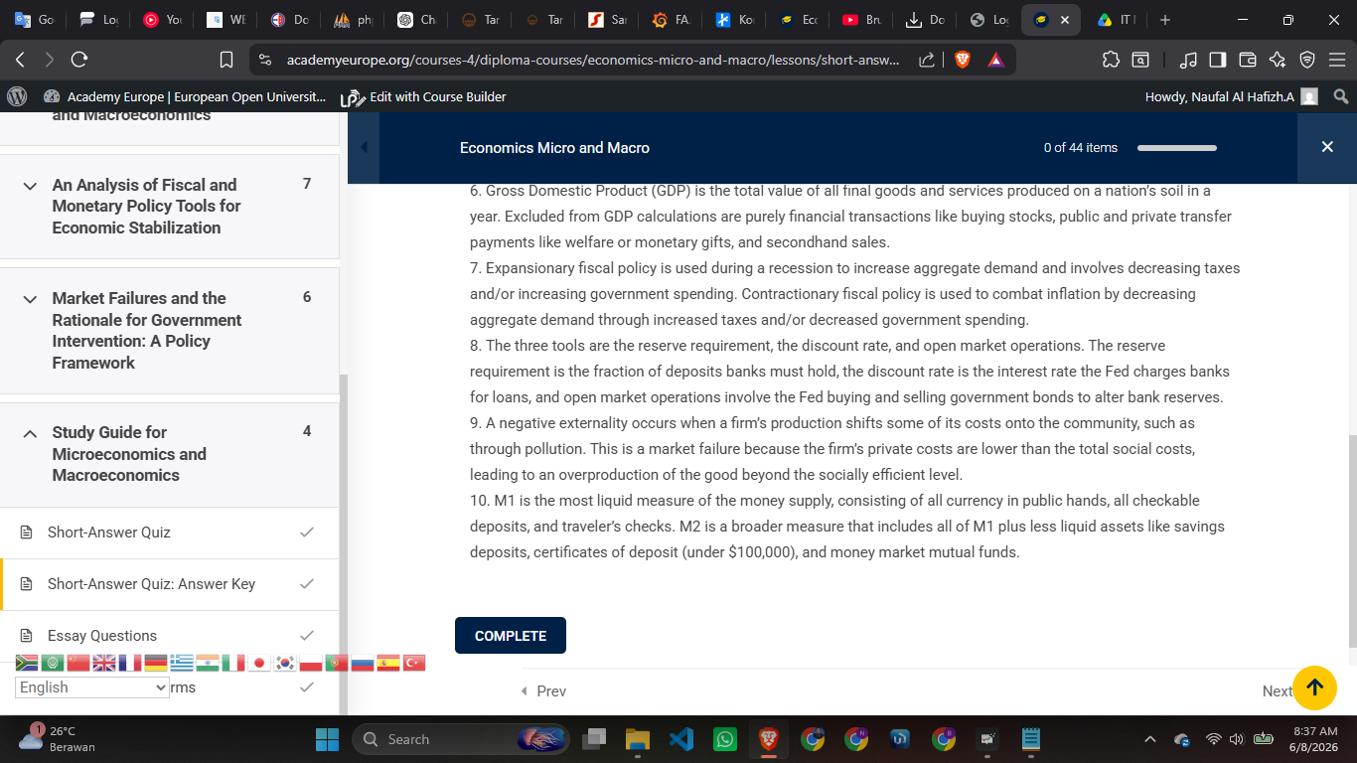Image resolution: width=1357 pixels, height=763 pixels.
Task: Open the Brave Wallet icon
Action: 1247,60
